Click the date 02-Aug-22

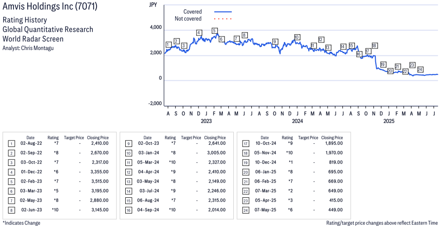coord(31,143)
